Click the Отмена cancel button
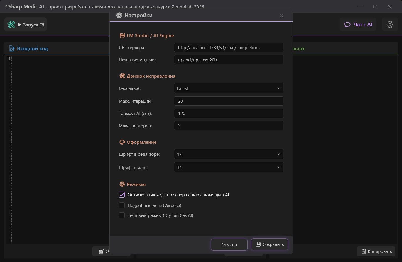The image size is (402, 262). (229, 245)
